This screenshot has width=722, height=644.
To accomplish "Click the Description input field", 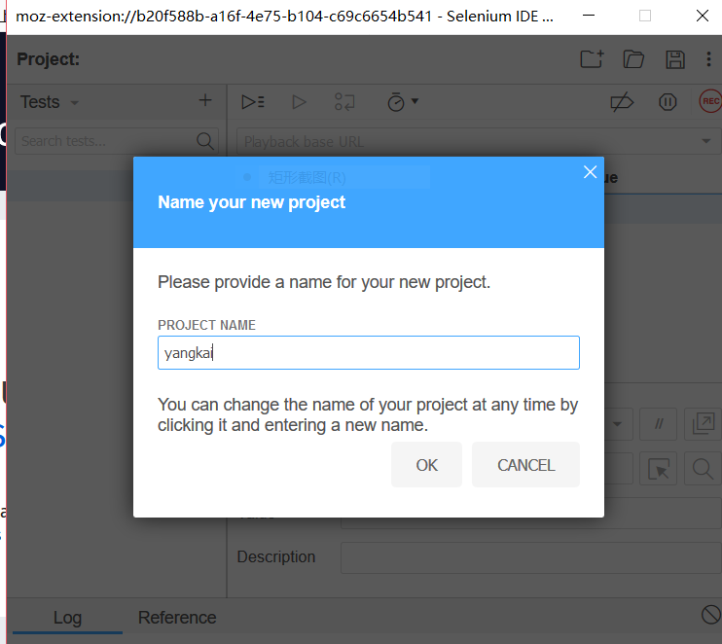I will click(x=531, y=557).
